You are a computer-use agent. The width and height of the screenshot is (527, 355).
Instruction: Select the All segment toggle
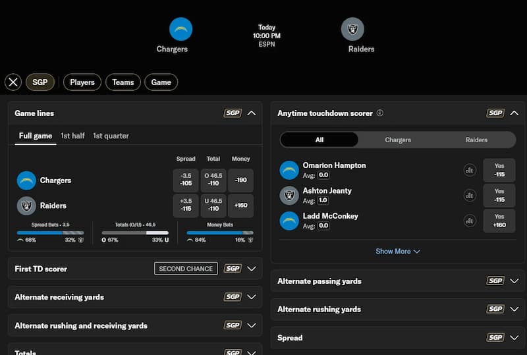tap(319, 140)
